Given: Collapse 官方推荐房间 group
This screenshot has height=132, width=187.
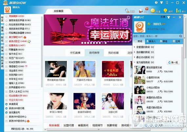Looking at the screenshot, I should point(135,62).
